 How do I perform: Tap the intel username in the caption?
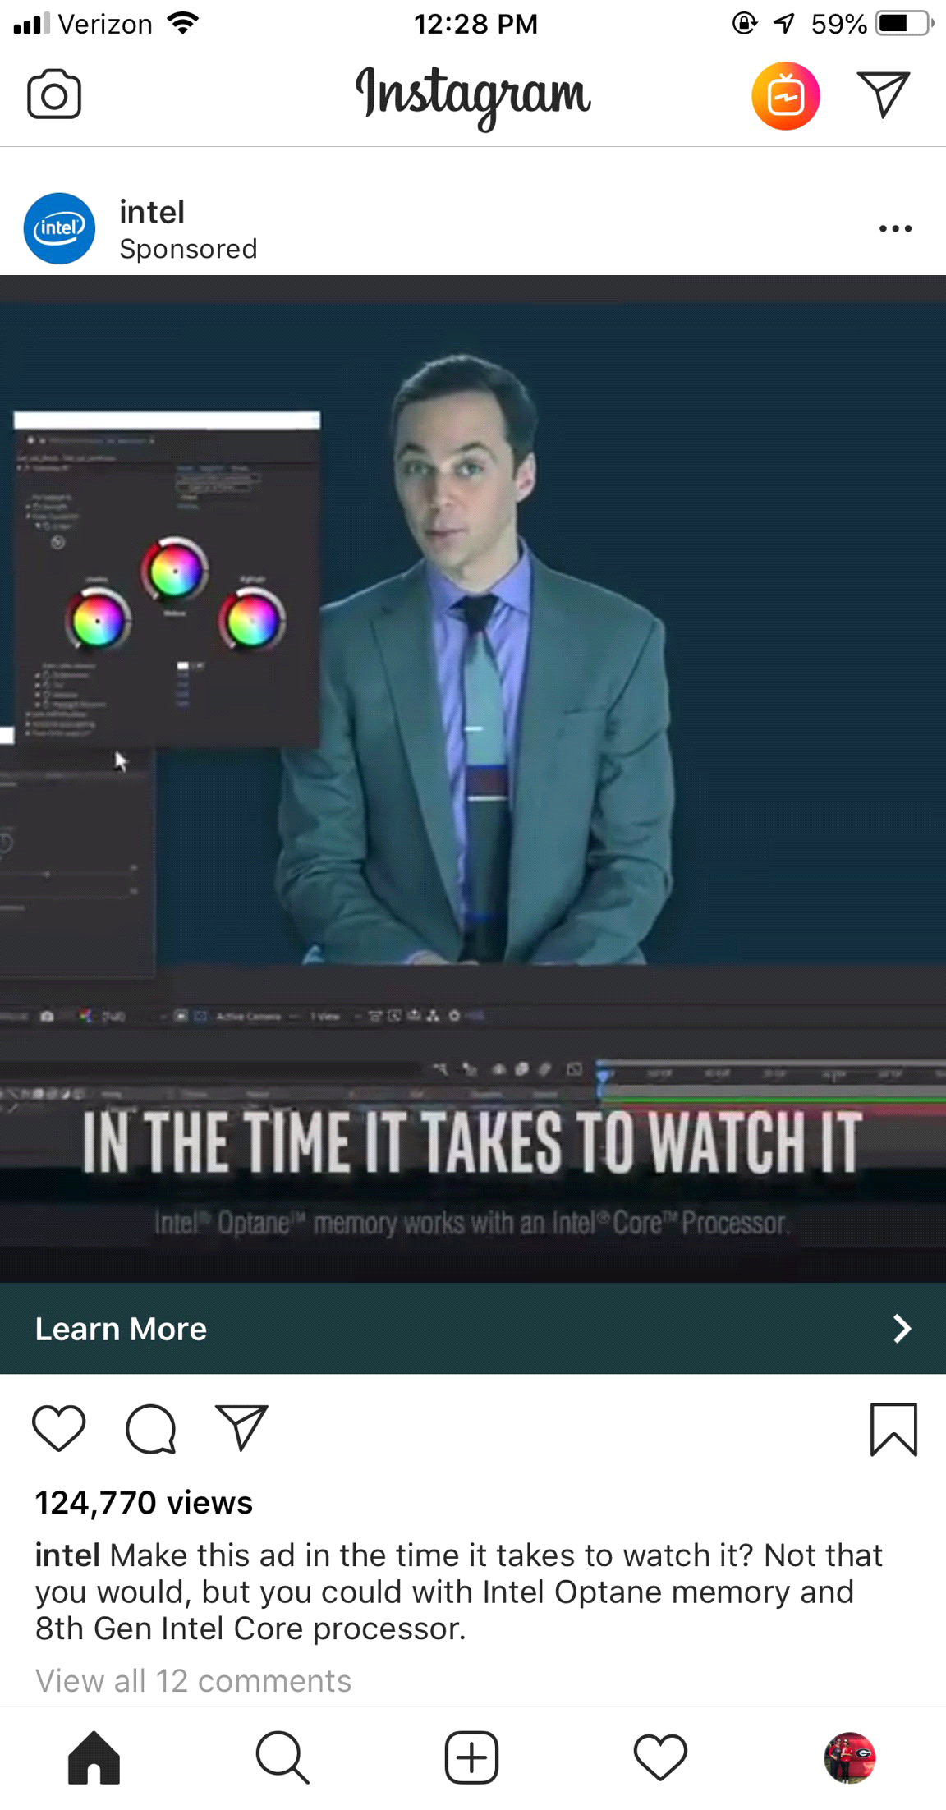tap(67, 1555)
